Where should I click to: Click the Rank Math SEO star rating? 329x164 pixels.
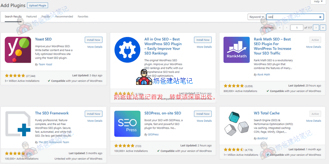[234, 86]
